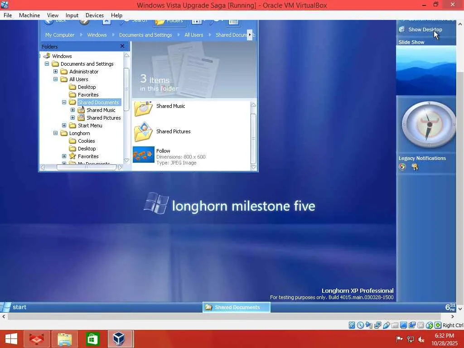Click the muted speaker tray icon
464x348 pixels.
pos(421,339)
